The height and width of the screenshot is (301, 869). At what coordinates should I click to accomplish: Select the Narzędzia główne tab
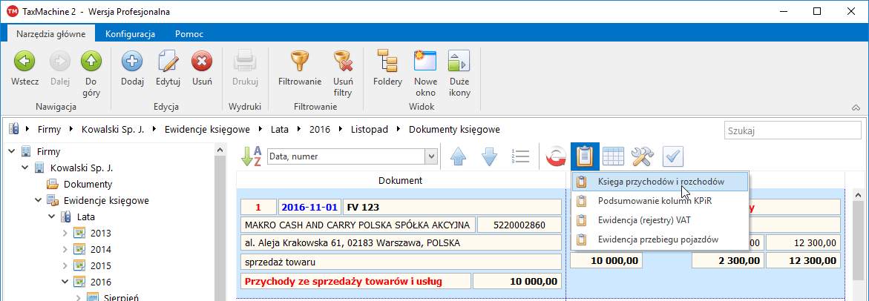pos(51,34)
